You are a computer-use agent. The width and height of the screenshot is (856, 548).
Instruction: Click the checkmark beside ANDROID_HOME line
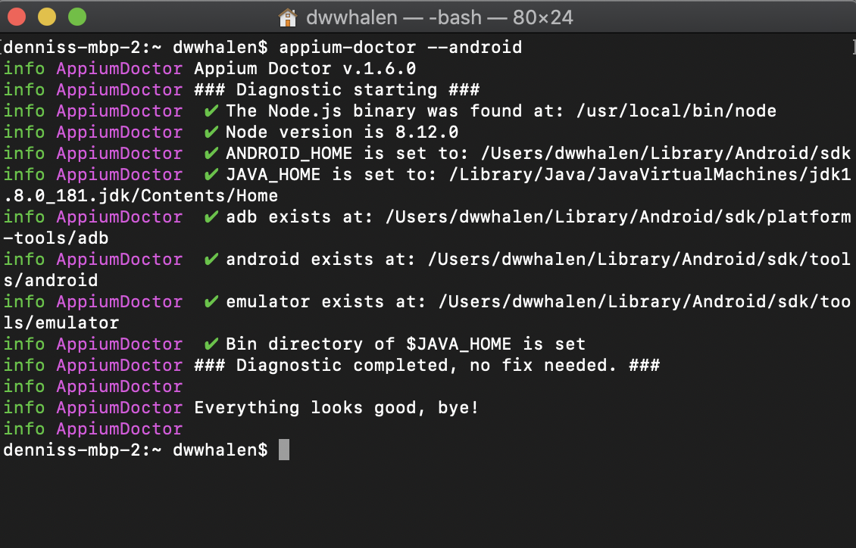coord(211,154)
